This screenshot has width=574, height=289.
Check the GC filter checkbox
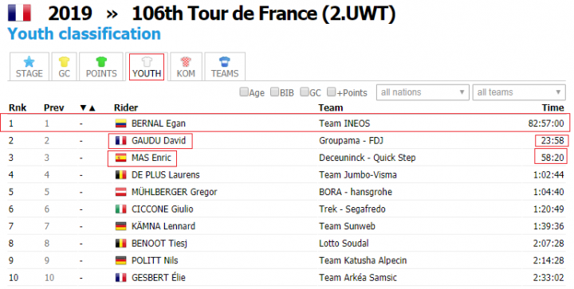[x=305, y=92]
